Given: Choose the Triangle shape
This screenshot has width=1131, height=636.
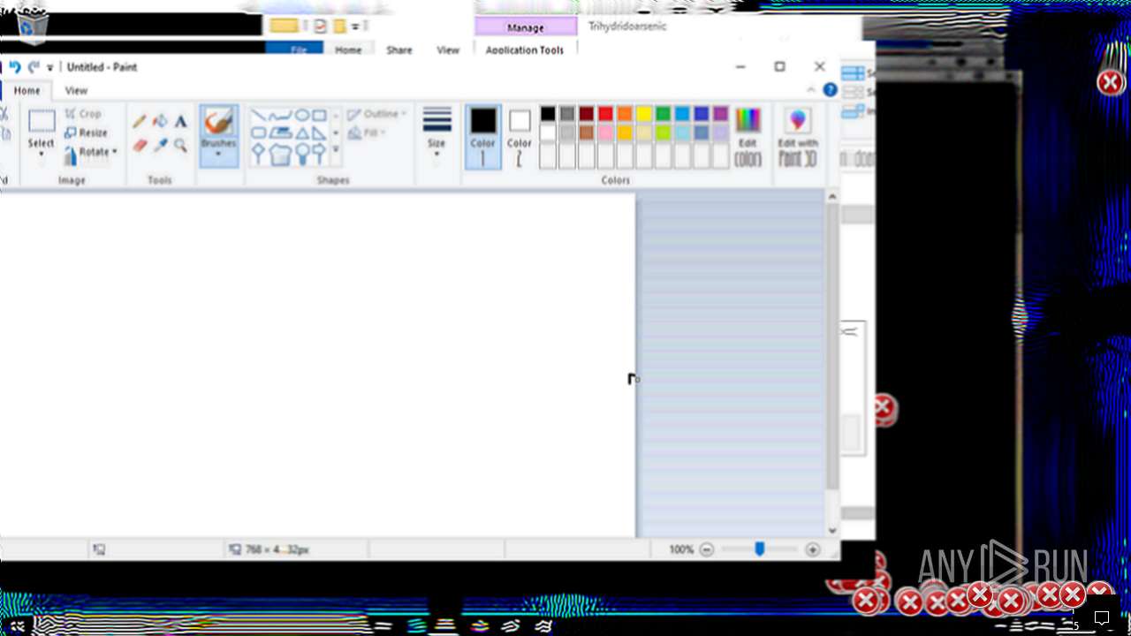Looking at the screenshot, I should (301, 133).
